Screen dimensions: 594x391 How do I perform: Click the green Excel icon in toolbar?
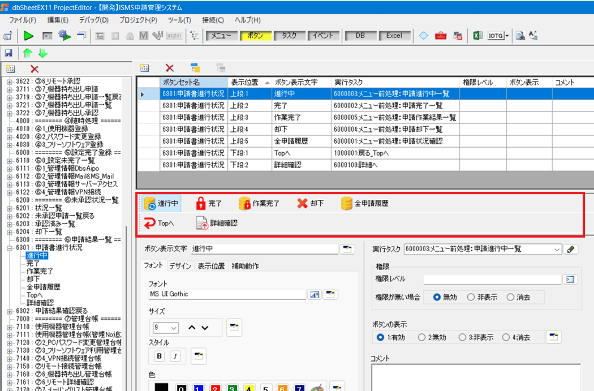point(477,36)
